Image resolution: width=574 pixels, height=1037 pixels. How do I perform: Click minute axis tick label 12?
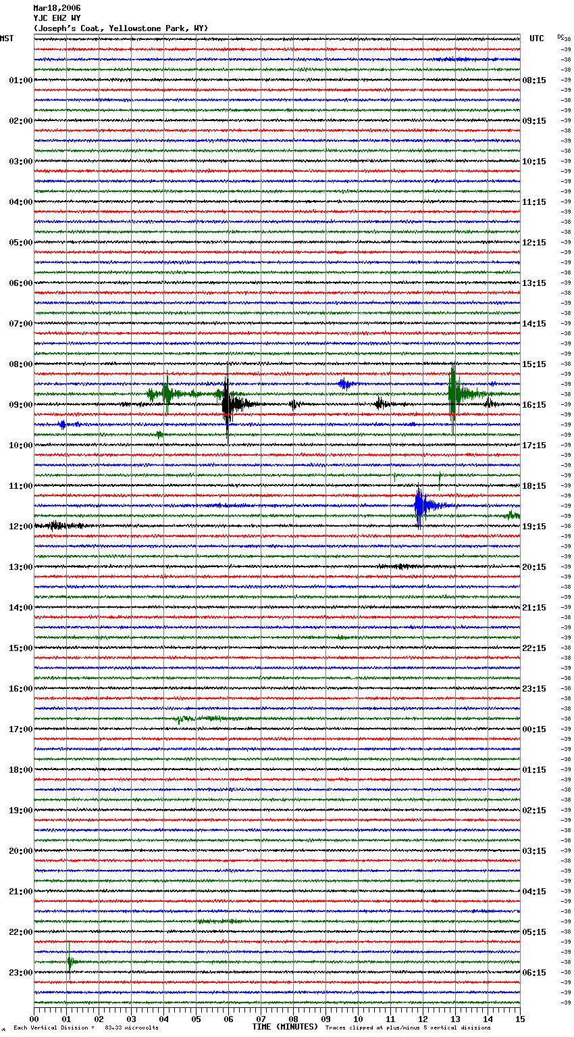423,1019
